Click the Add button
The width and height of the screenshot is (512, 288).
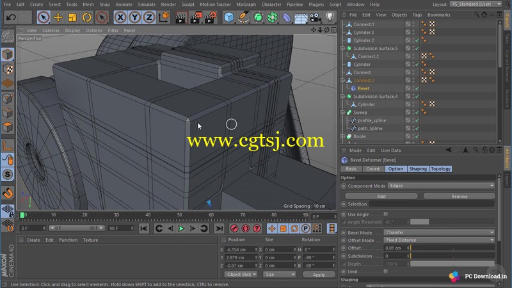point(381,196)
